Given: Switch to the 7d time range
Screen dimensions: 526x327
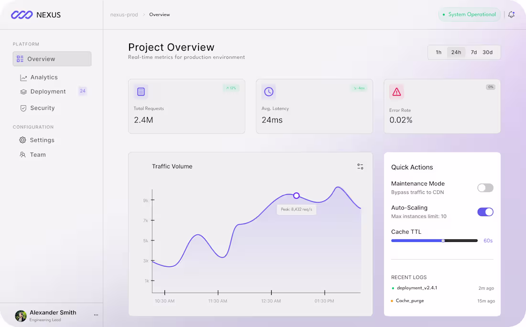Looking at the screenshot, I should tap(473, 52).
